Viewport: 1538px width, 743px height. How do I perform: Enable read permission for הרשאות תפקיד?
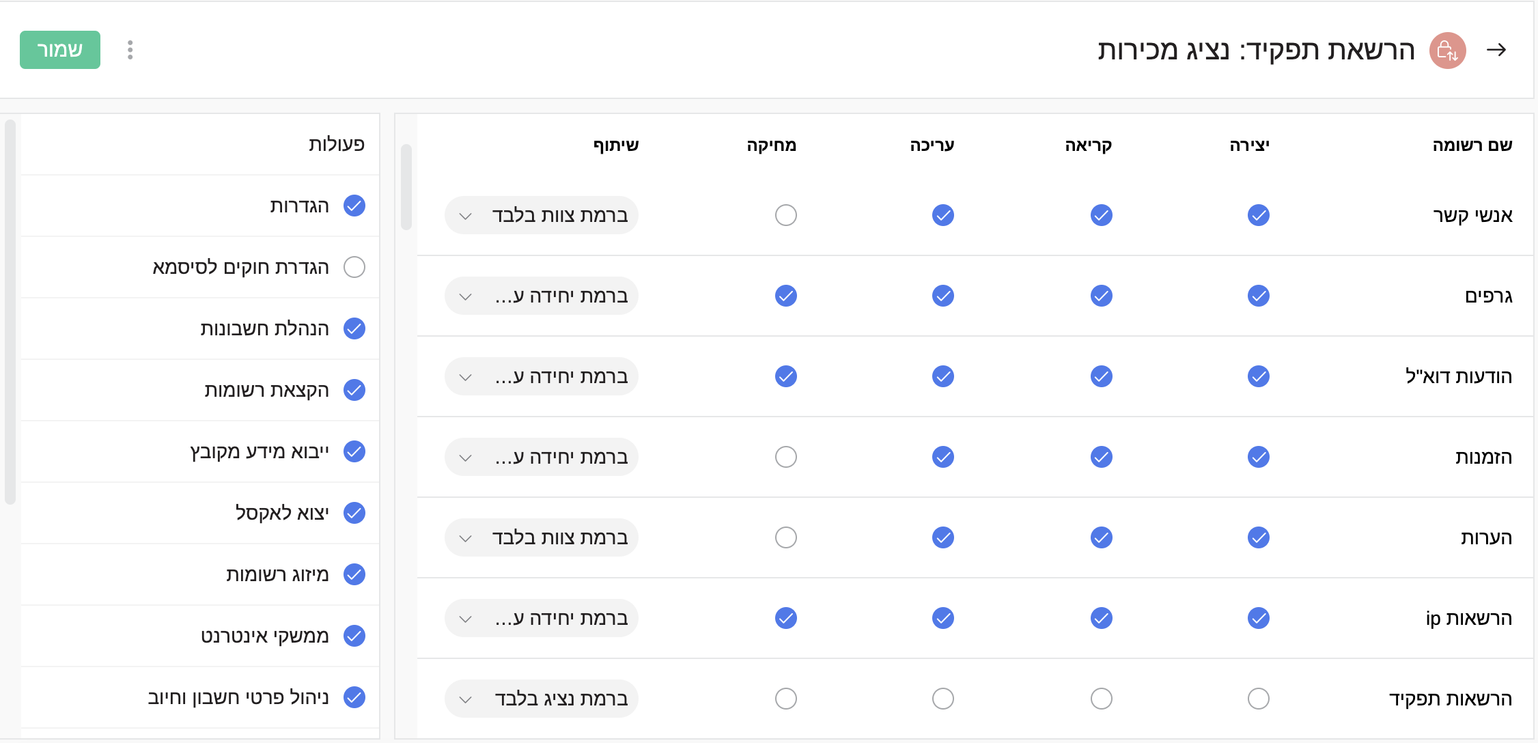pos(1101,699)
